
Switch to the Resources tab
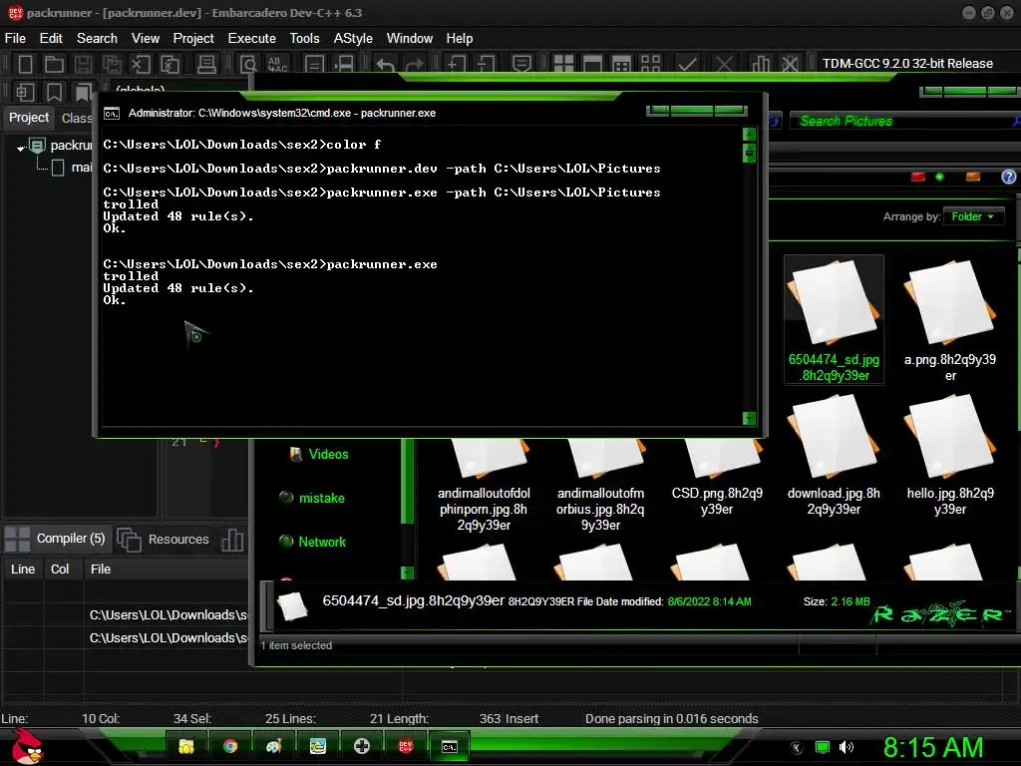click(164, 540)
